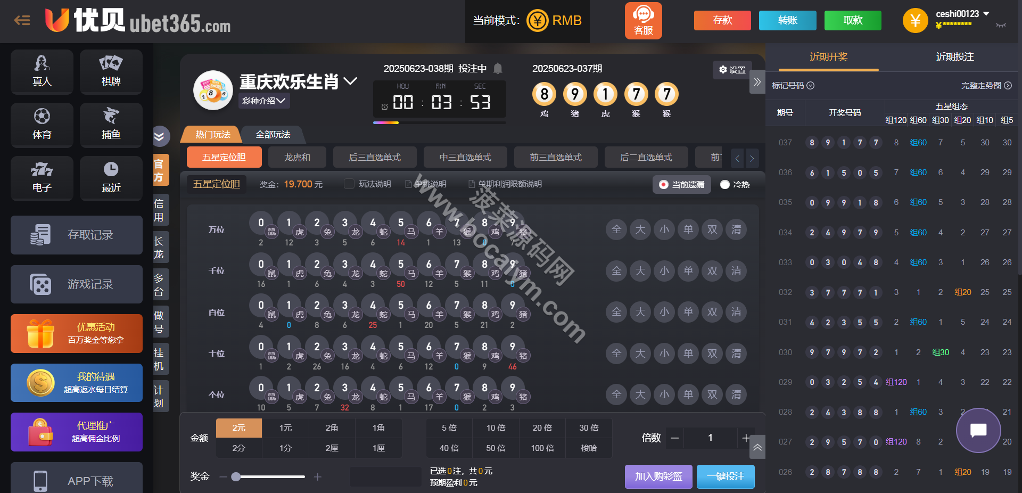Select 官方 side mode tab
This screenshot has width=1022, height=493.
pyautogui.click(x=161, y=170)
